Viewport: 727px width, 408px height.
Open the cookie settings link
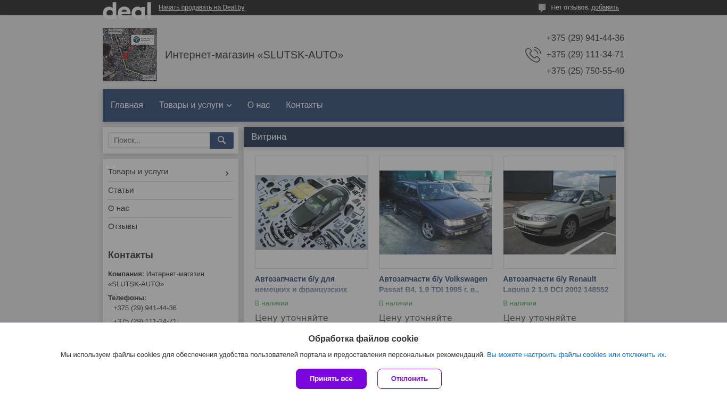tap(576, 355)
